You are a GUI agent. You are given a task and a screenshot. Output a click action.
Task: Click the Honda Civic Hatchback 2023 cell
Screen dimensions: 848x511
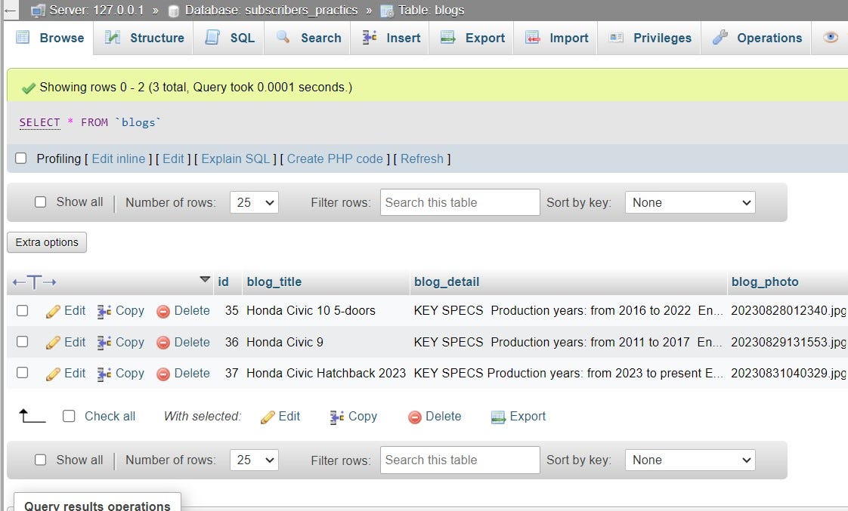[326, 374]
